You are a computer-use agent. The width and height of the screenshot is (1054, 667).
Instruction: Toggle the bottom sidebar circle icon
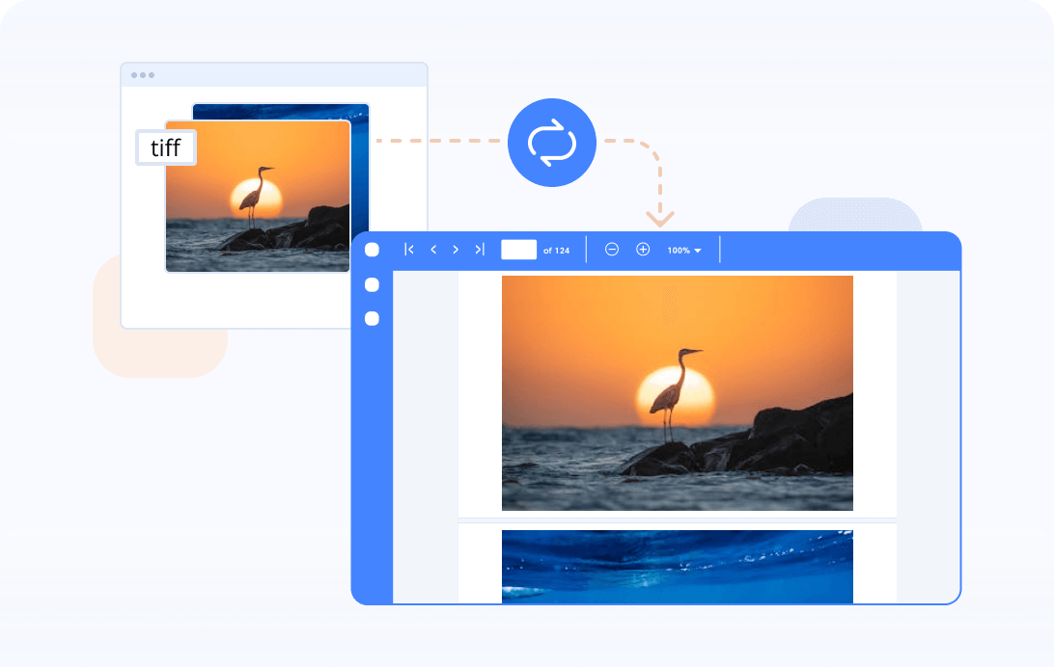(x=372, y=318)
